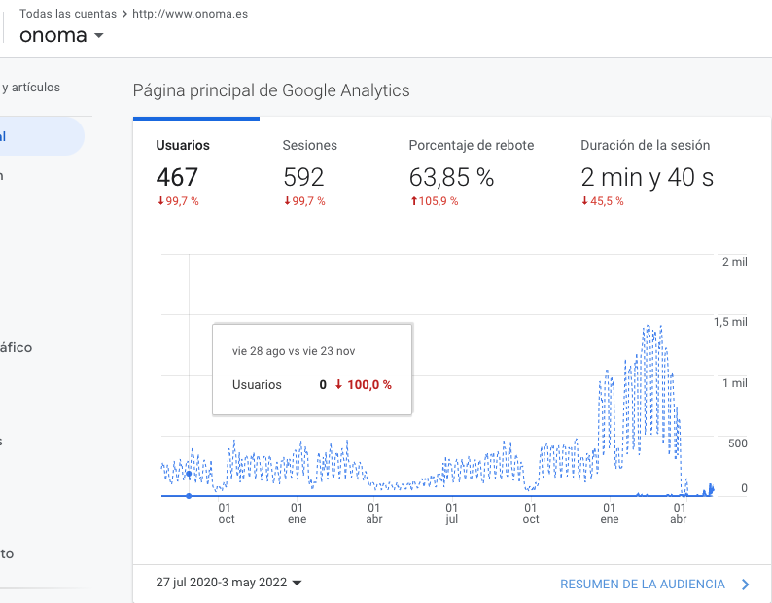This screenshot has width=772, height=603.
Task: Open the RESUMEN DE LA AUDIENCIA report link
Action: click(x=643, y=585)
